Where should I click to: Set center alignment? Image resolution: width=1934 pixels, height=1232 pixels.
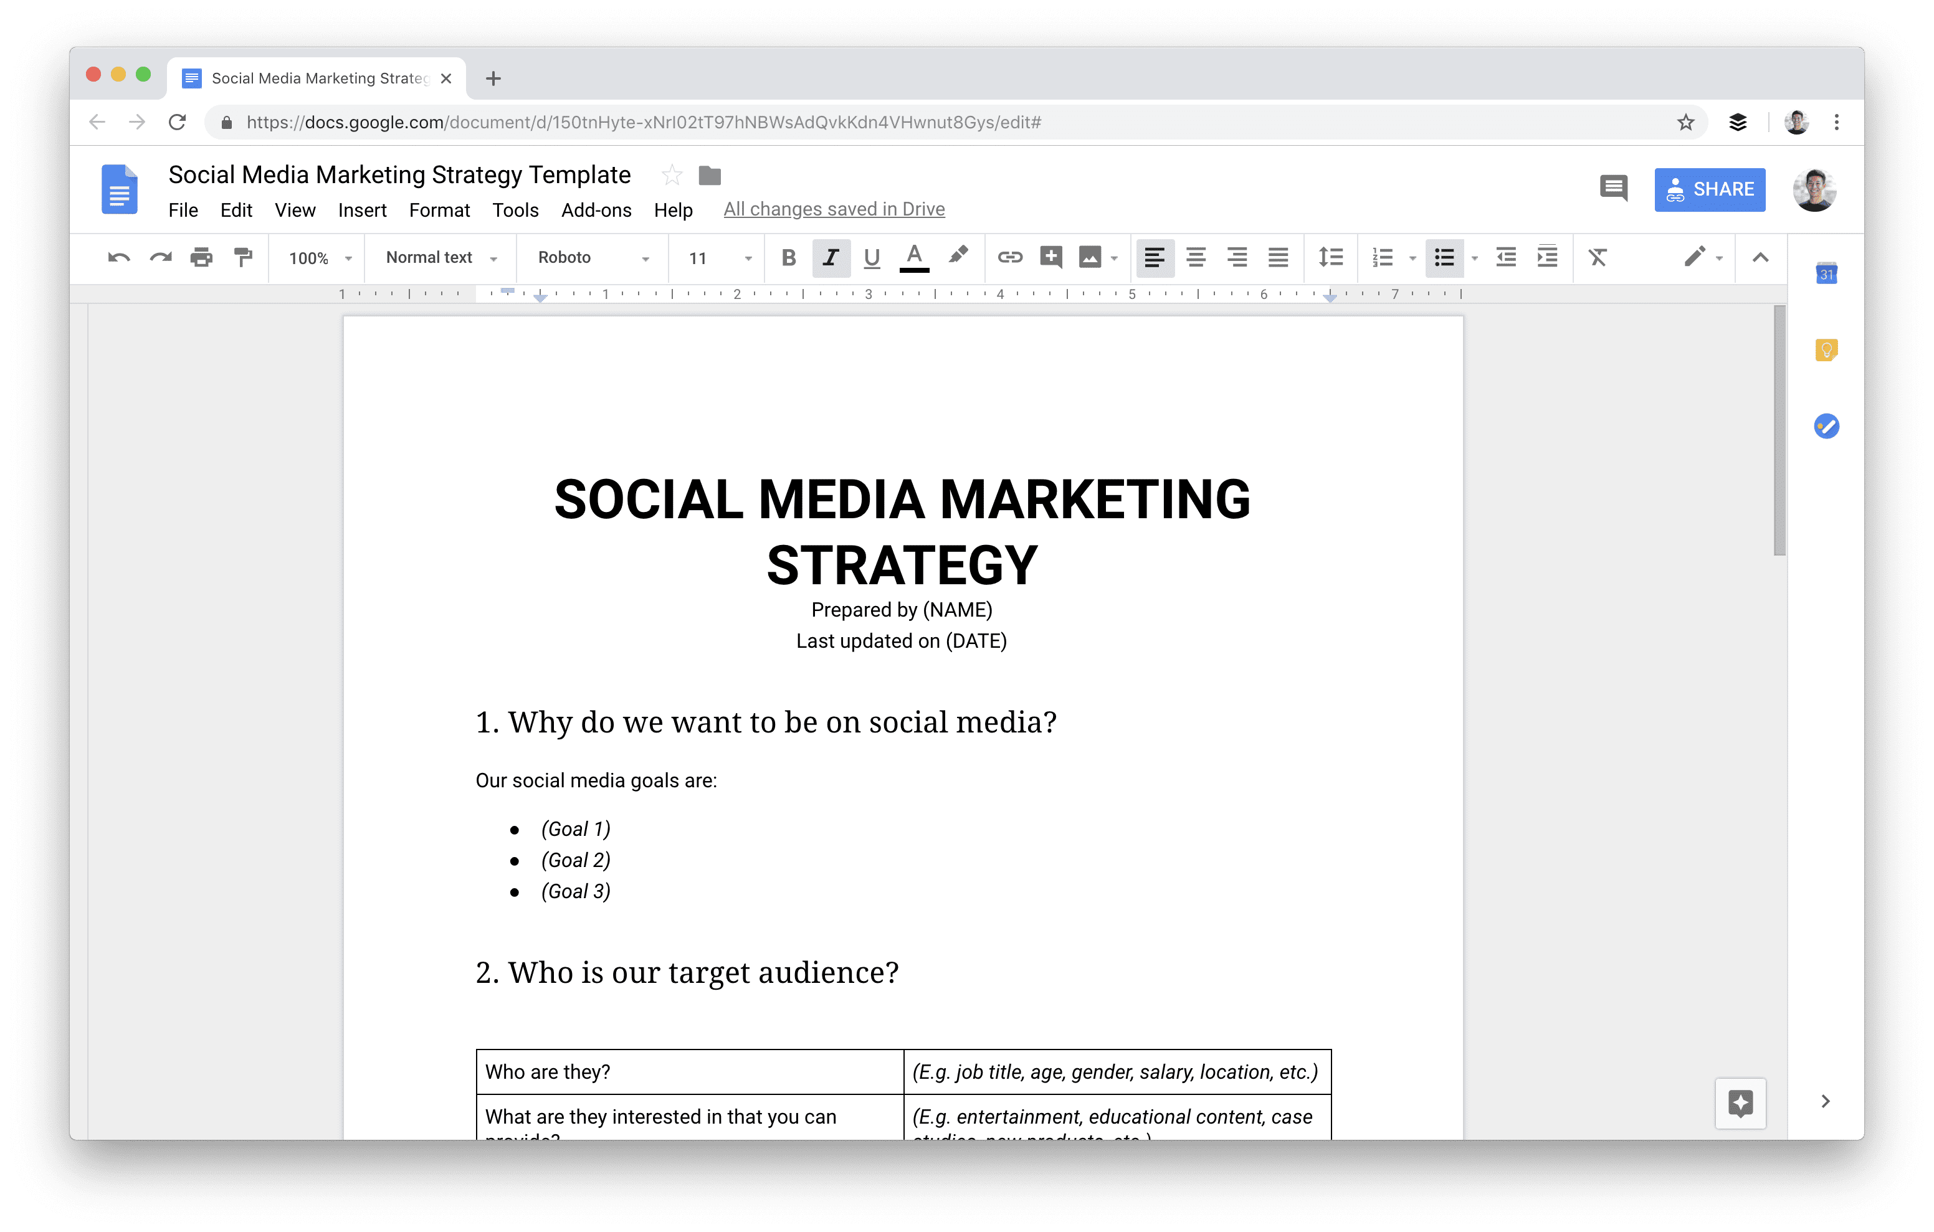(x=1196, y=258)
